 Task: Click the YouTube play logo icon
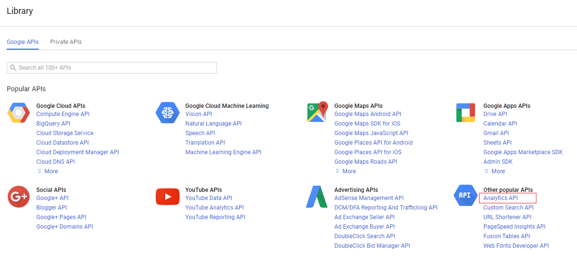pos(168,197)
